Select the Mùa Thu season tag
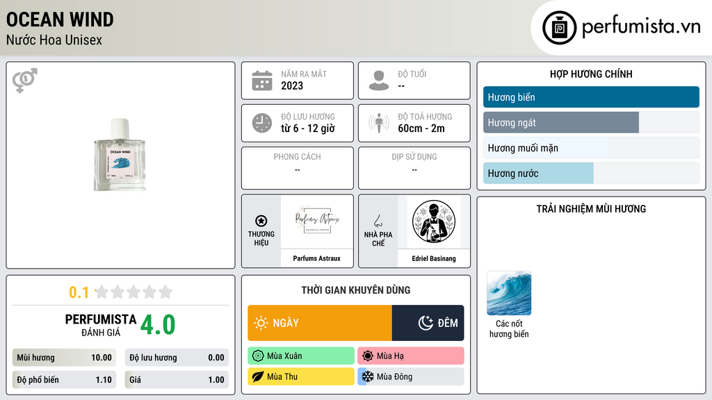This screenshot has width=712, height=400. click(x=301, y=376)
